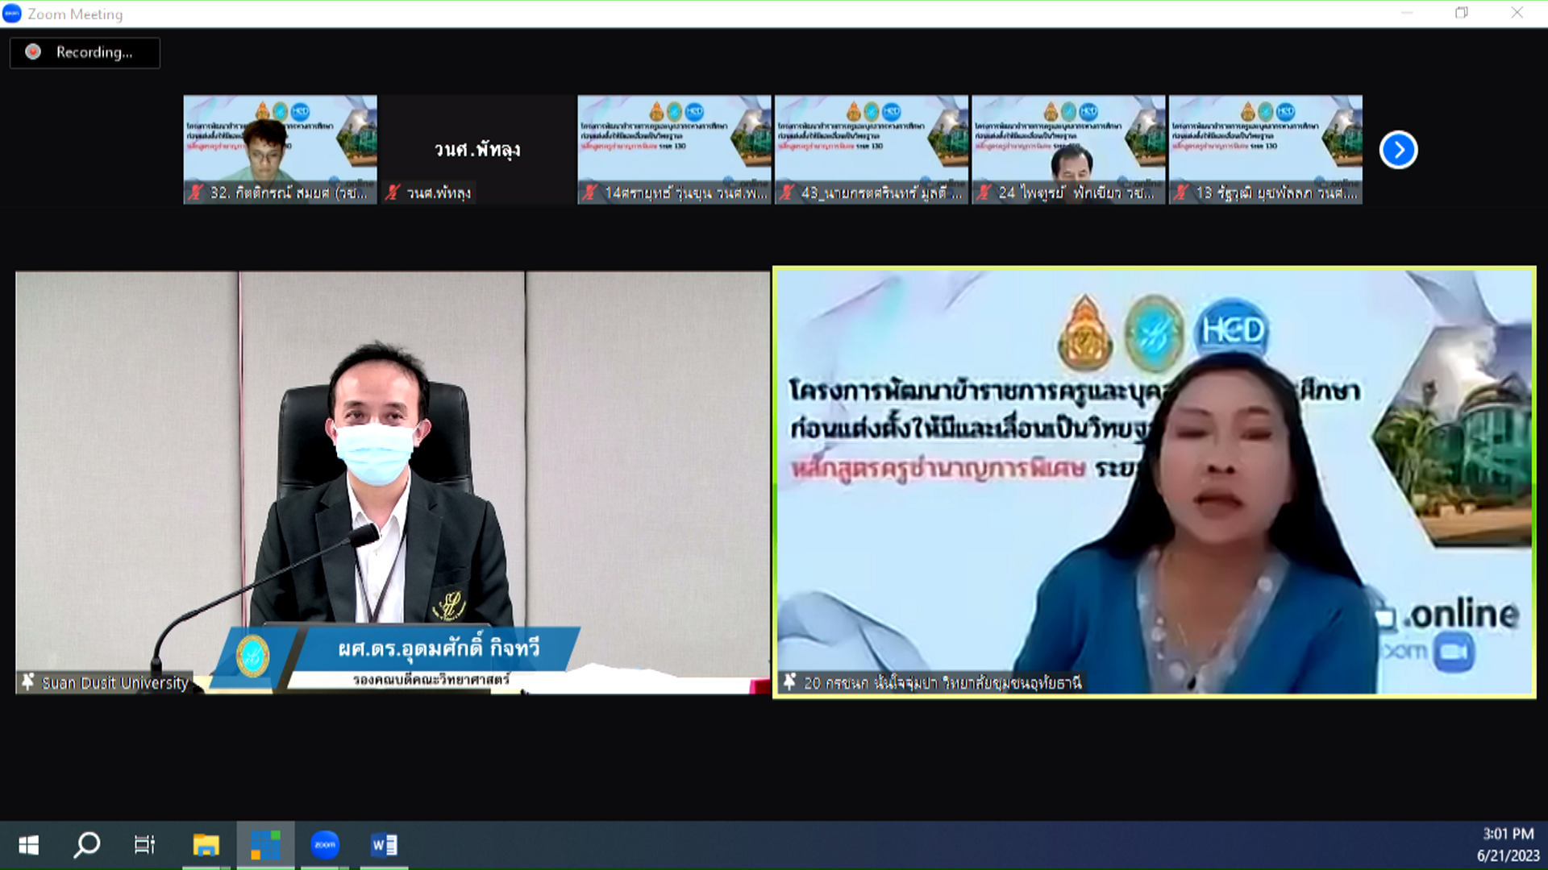
Task: Select participant 13 video thumbnail
Action: 1265,145
